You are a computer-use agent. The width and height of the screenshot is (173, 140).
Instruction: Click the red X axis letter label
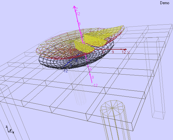coord(129,52)
